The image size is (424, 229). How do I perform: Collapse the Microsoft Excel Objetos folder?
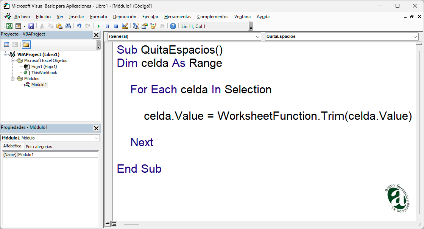(x=13, y=60)
